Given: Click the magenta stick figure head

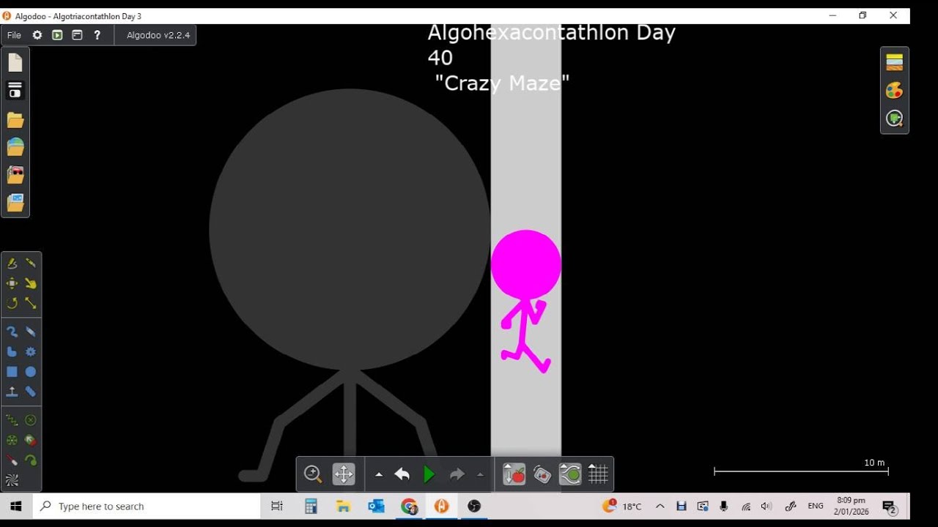Looking at the screenshot, I should [526, 265].
